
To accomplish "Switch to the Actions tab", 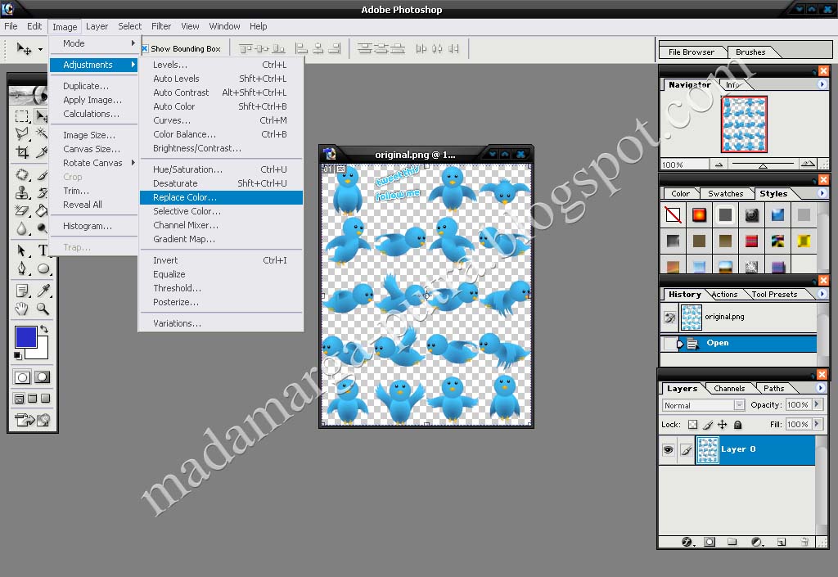I will [724, 295].
